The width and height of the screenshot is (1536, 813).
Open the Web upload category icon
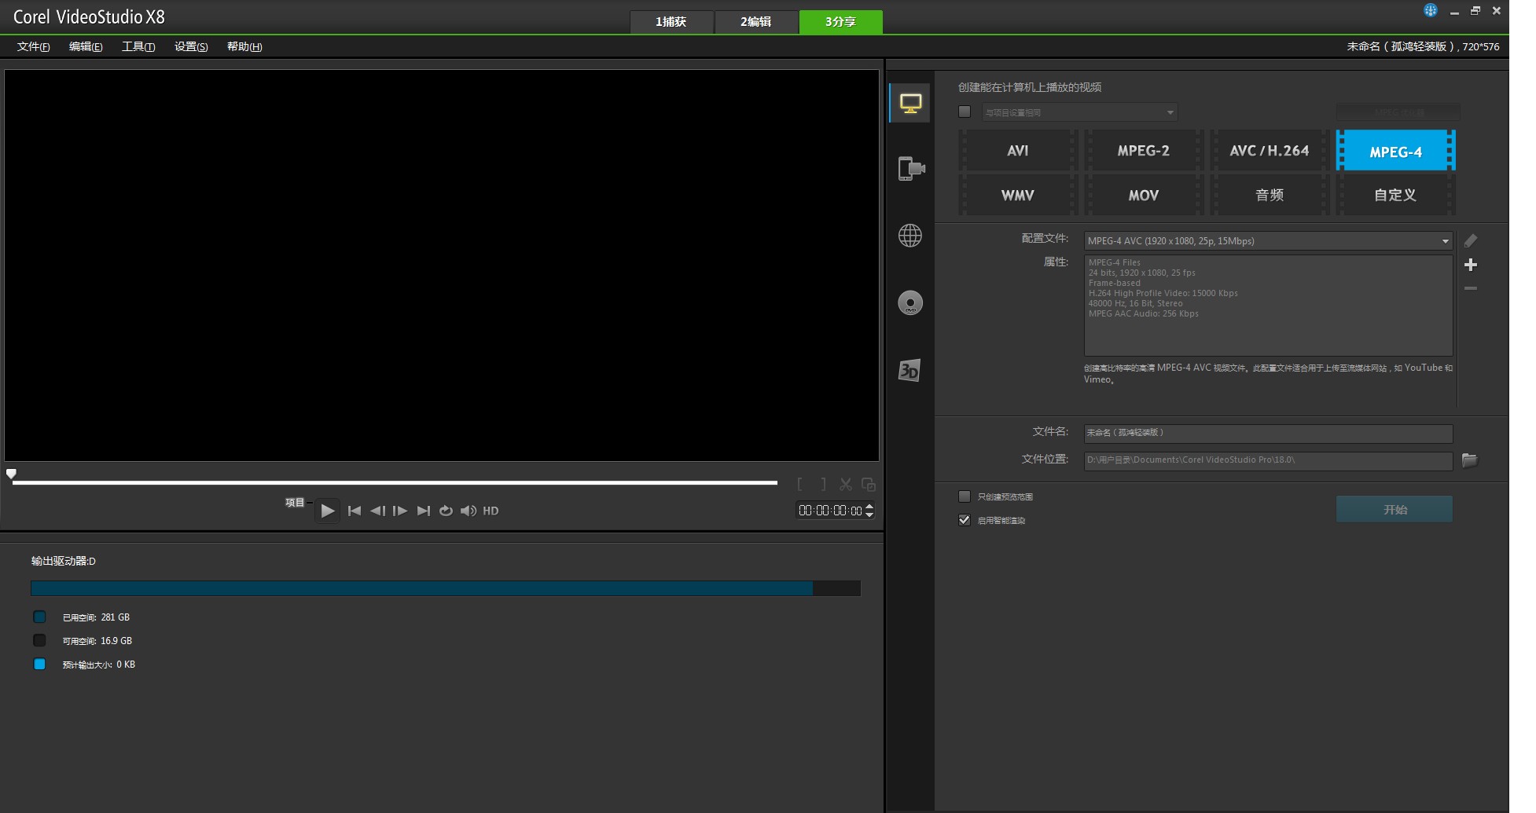(x=910, y=236)
